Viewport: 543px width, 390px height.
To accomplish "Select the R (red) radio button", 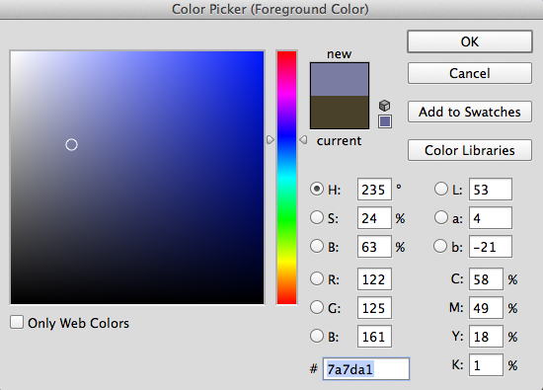I will [317, 278].
